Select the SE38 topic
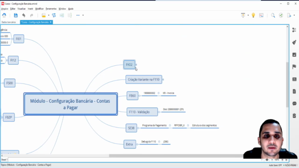 click(131, 128)
